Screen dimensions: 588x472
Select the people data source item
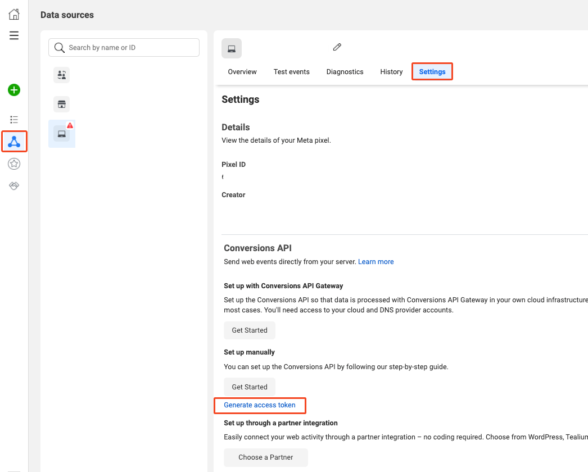[62, 75]
